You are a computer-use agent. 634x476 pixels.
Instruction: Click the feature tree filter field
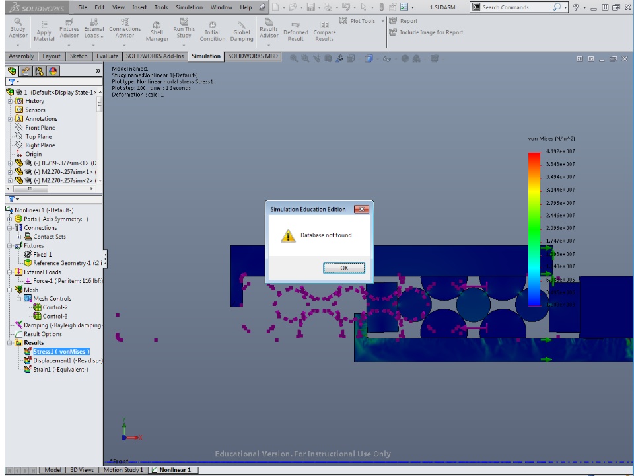pyautogui.click(x=53, y=82)
